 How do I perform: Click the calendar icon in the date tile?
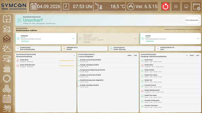[x=34, y=6]
